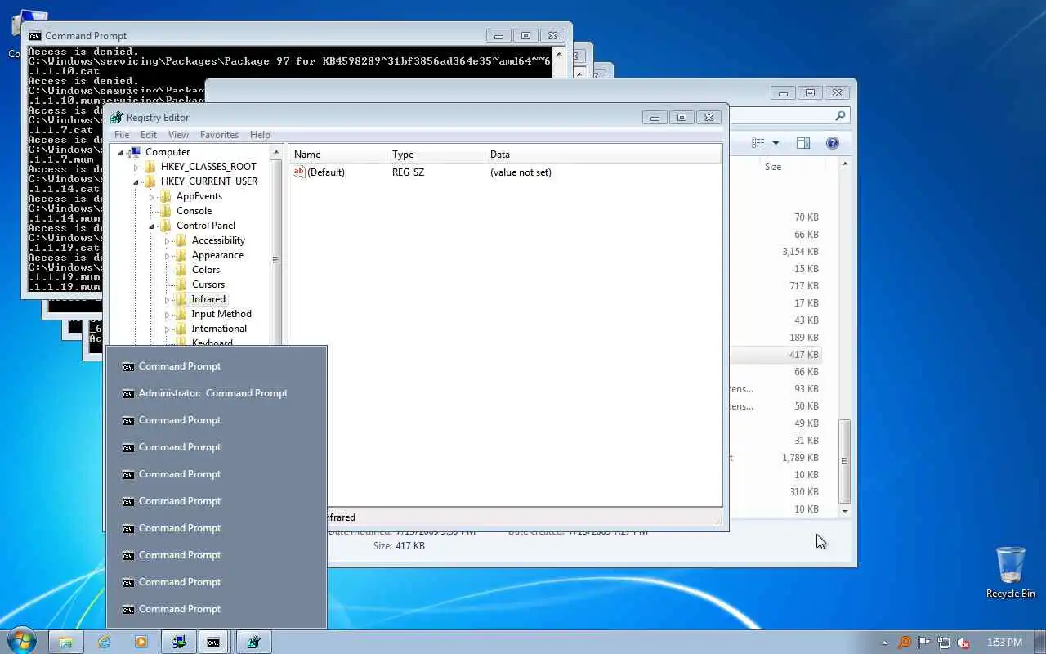Viewport: 1046px width, 654px height.
Task: Expand the Appearance key
Action: (168, 256)
